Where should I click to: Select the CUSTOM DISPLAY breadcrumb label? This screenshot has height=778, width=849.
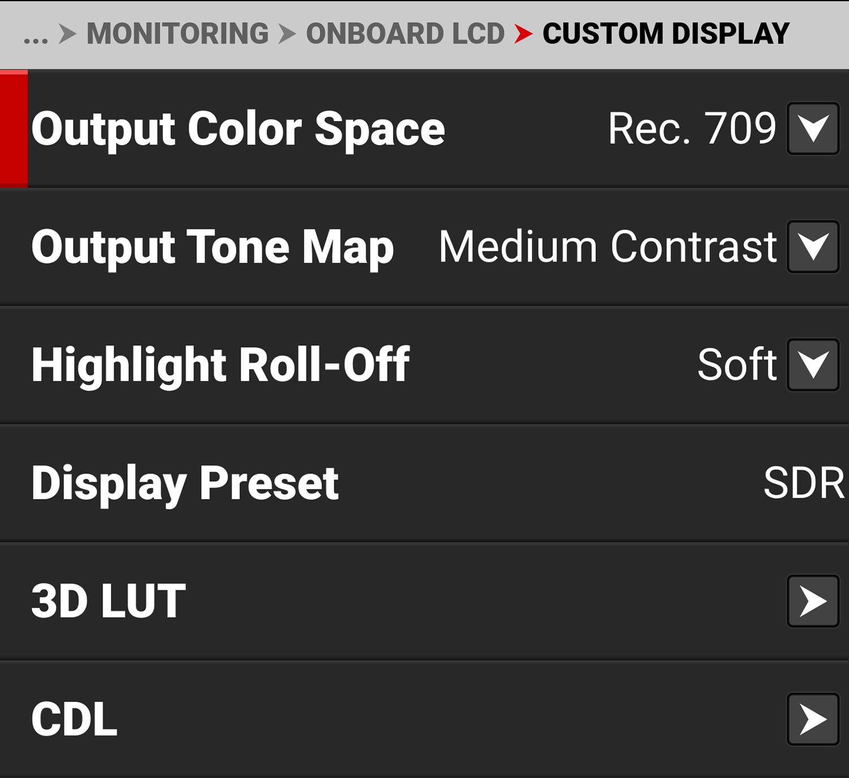click(x=665, y=34)
